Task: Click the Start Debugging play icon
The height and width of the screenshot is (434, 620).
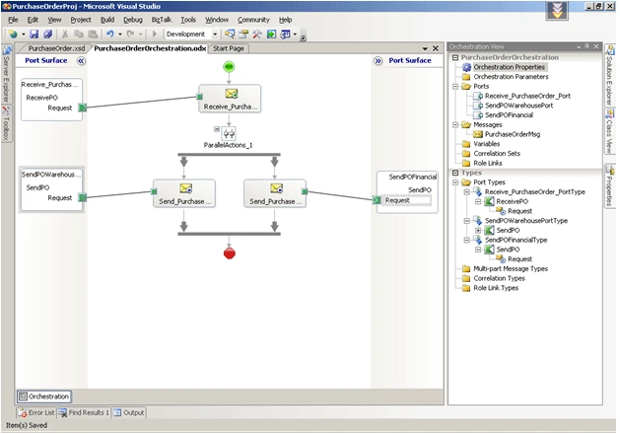Action: coord(155,34)
